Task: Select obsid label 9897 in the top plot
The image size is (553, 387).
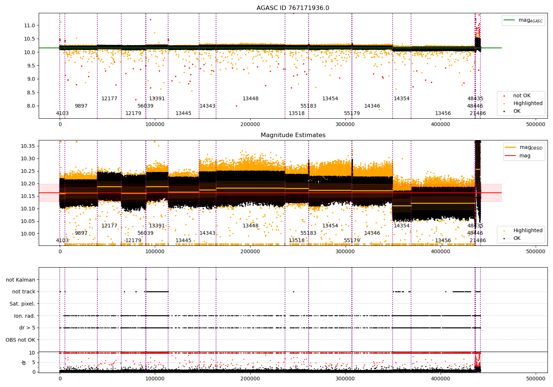Action: pos(81,106)
